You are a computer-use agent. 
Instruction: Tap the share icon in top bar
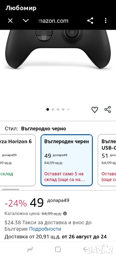pyautogui.click(x=90, y=21)
